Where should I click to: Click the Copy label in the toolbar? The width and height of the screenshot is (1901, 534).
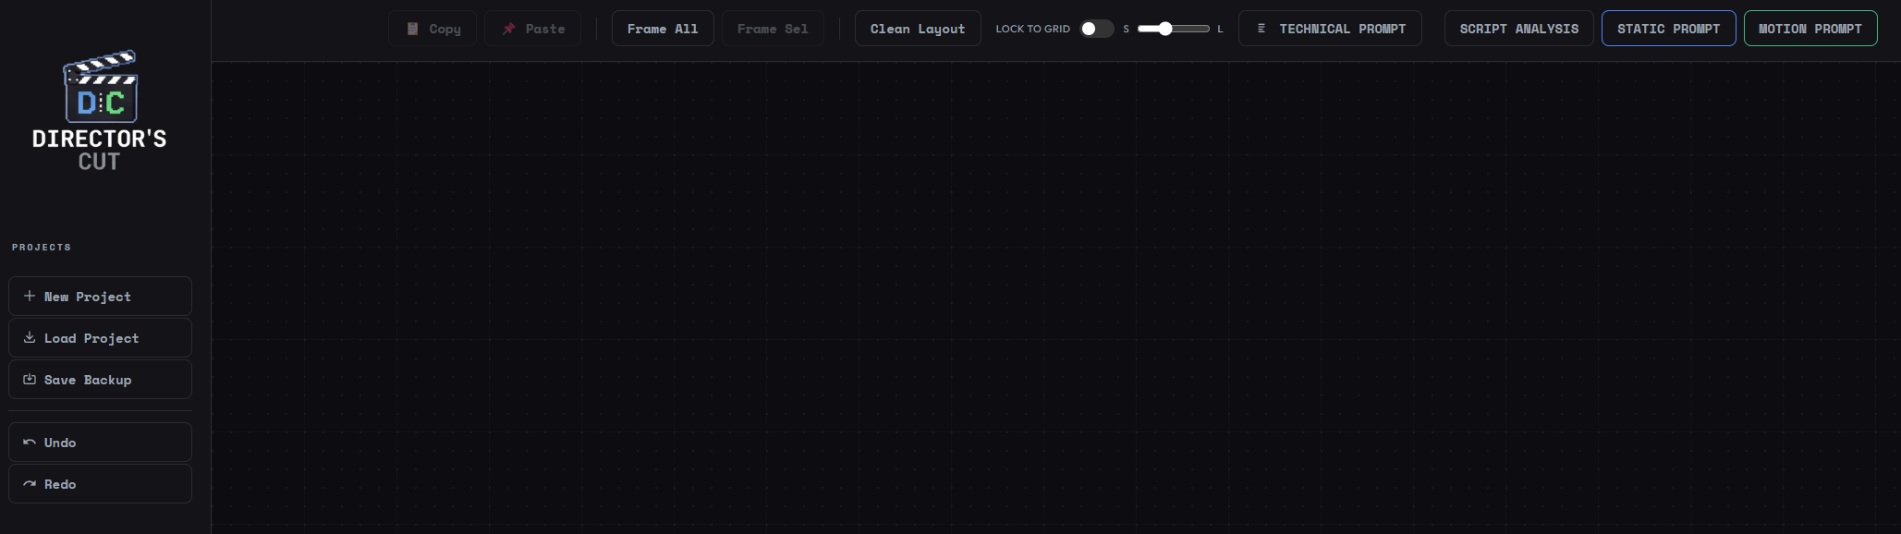point(445,30)
